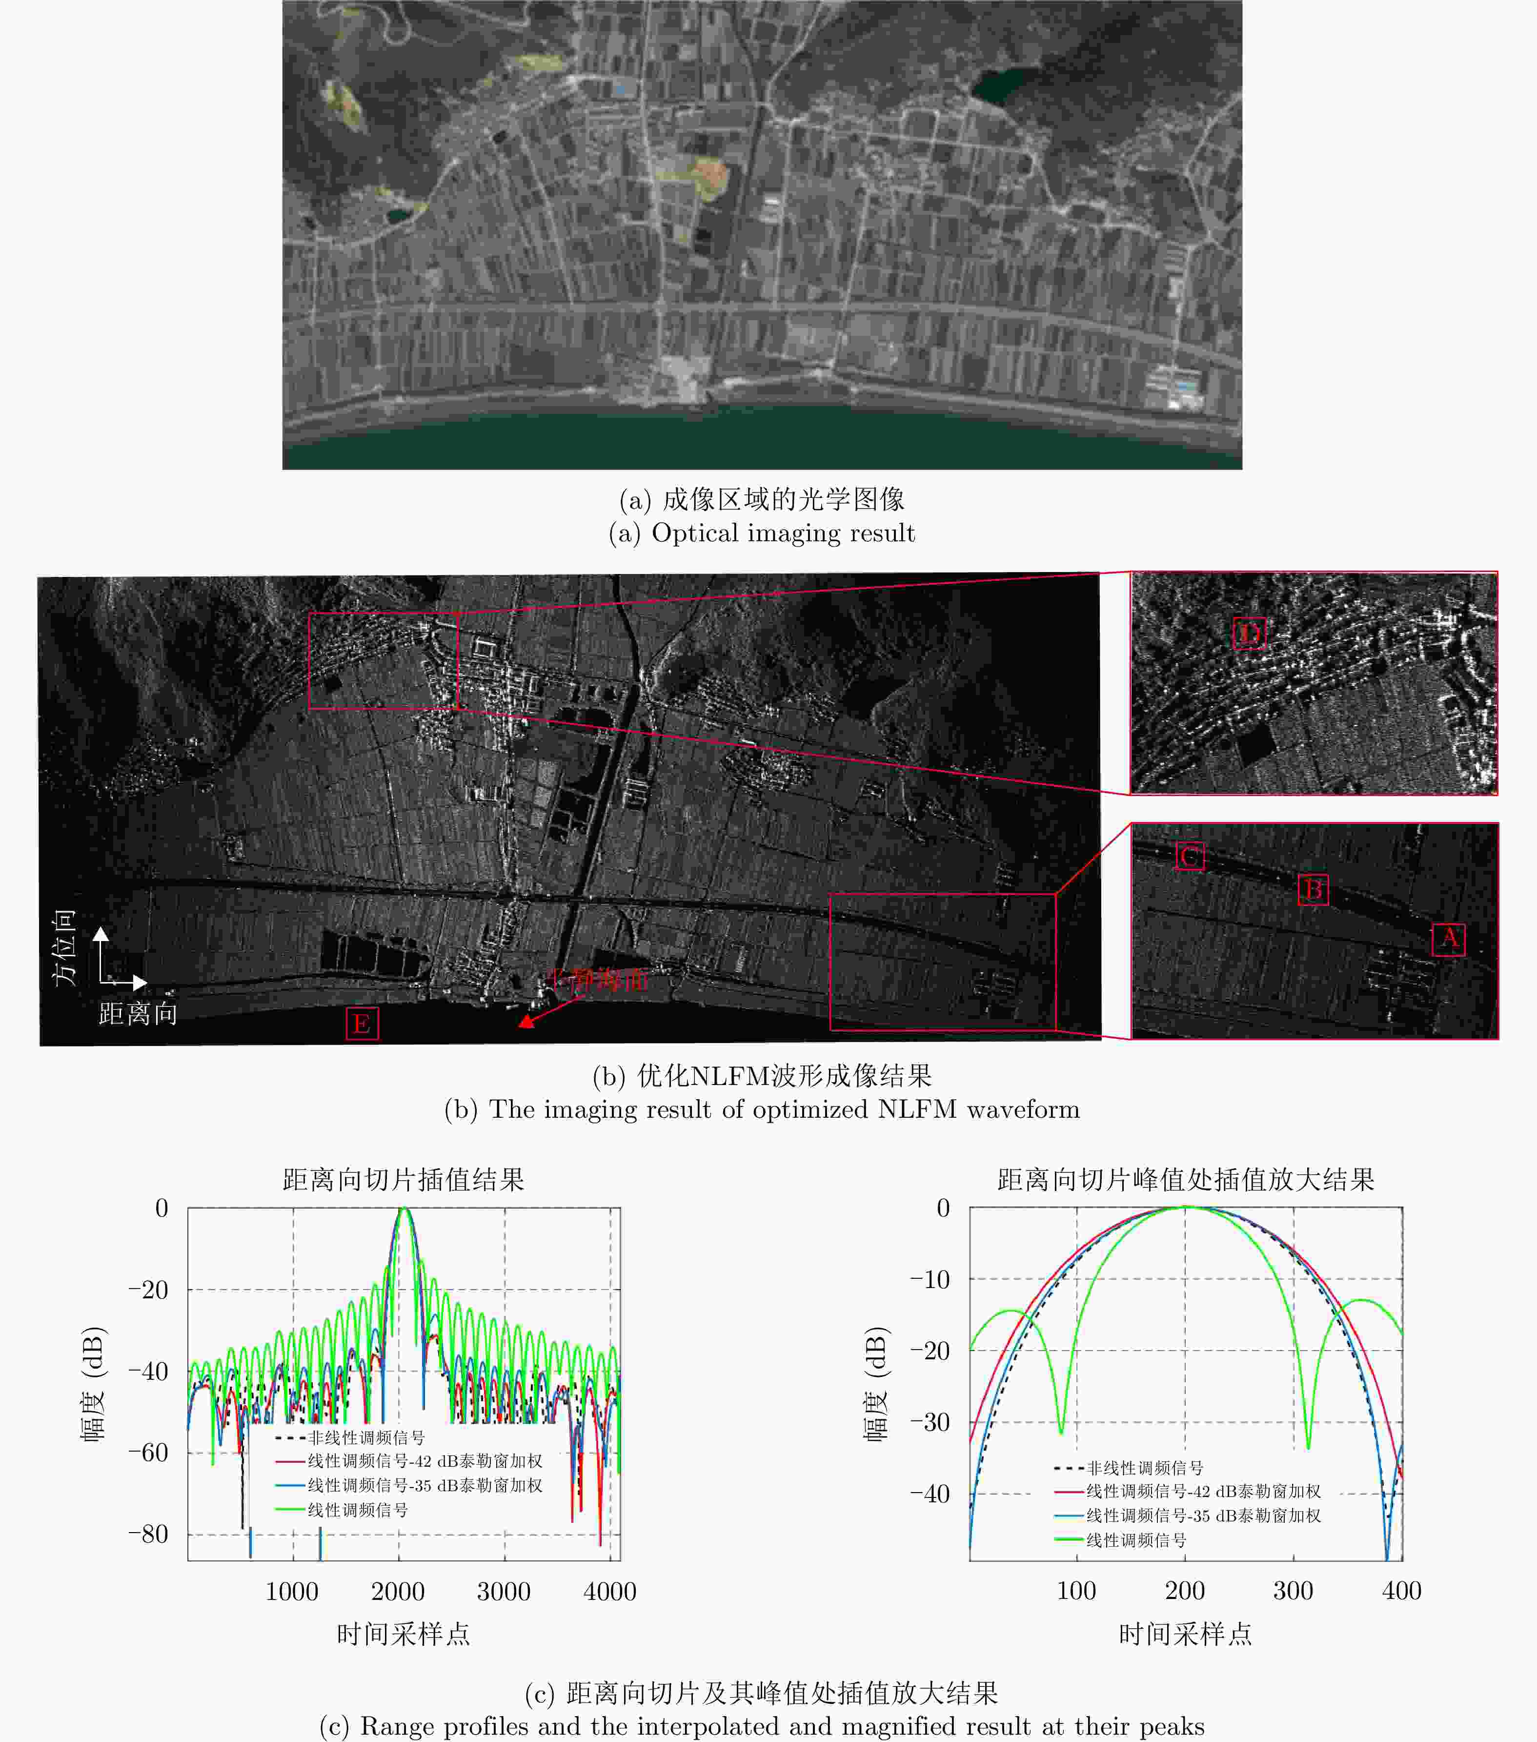
Task: Click the red marker labeled E
Action: click(361, 1024)
